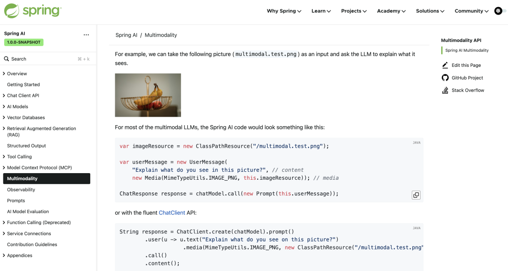This screenshot has height=271, width=508.
Task: Open Structured Output page
Action: (26, 146)
